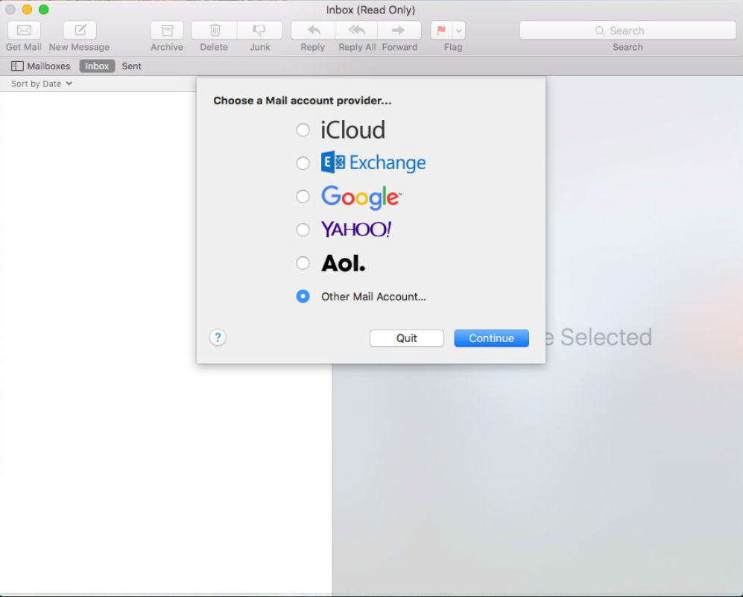Click the Aol. logo
Viewport: 743px width, 597px height.
344,263
